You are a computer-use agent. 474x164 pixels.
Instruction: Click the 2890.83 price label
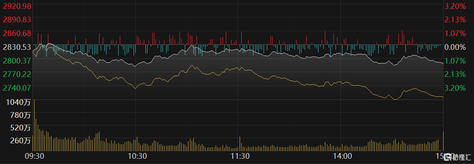click(x=17, y=19)
